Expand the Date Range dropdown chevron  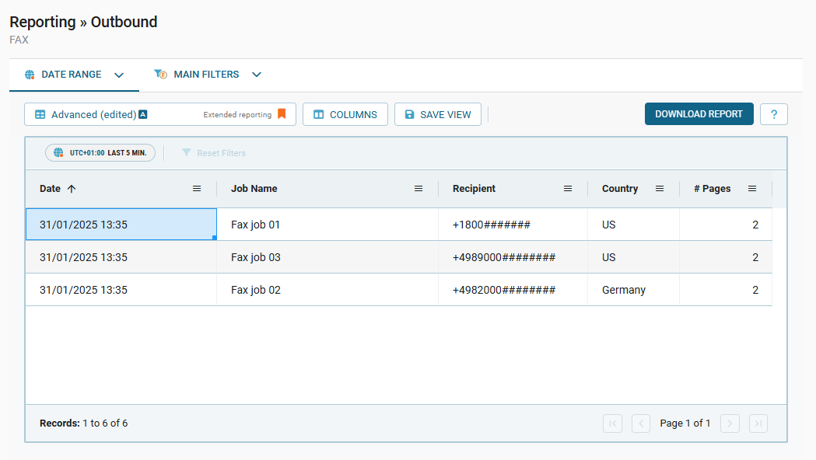[x=118, y=75]
